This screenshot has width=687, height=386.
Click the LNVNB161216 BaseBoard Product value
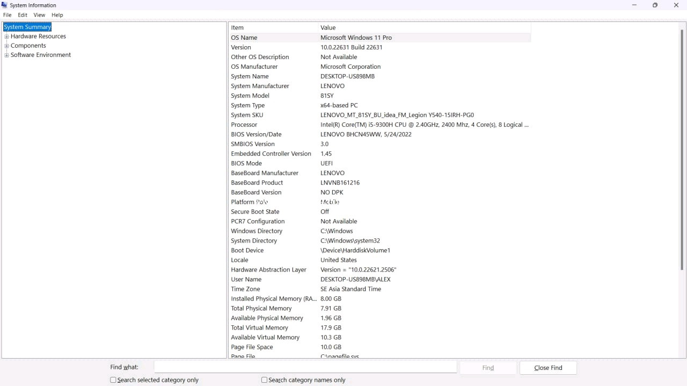pos(340,183)
